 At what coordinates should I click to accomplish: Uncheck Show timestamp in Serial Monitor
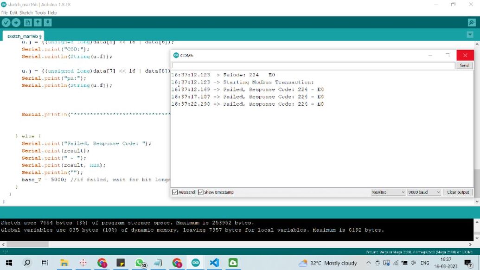(x=200, y=192)
